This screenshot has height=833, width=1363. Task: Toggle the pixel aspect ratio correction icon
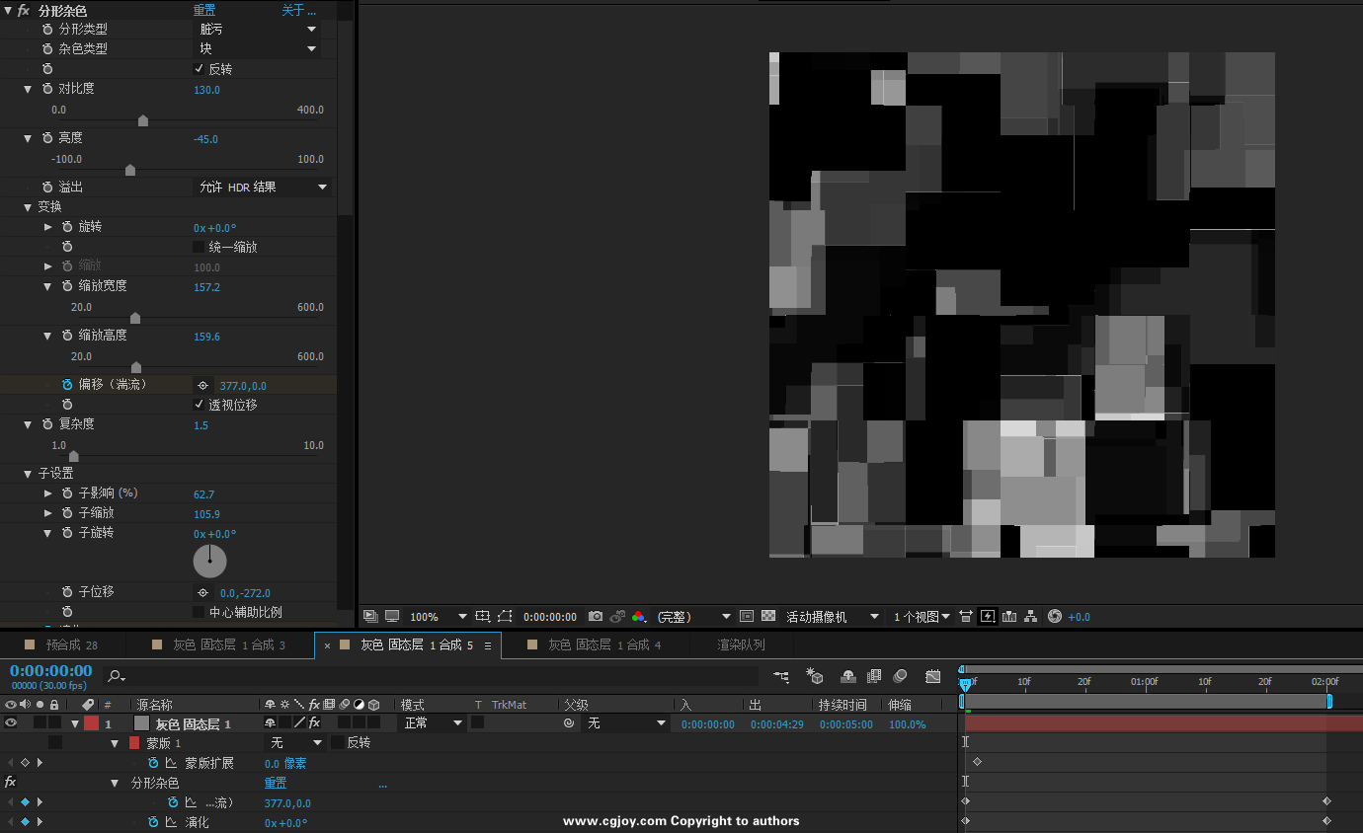(x=967, y=616)
